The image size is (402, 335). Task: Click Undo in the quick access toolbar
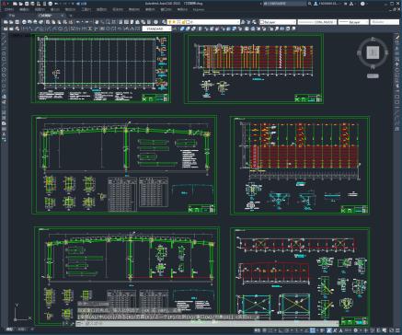point(56,4)
